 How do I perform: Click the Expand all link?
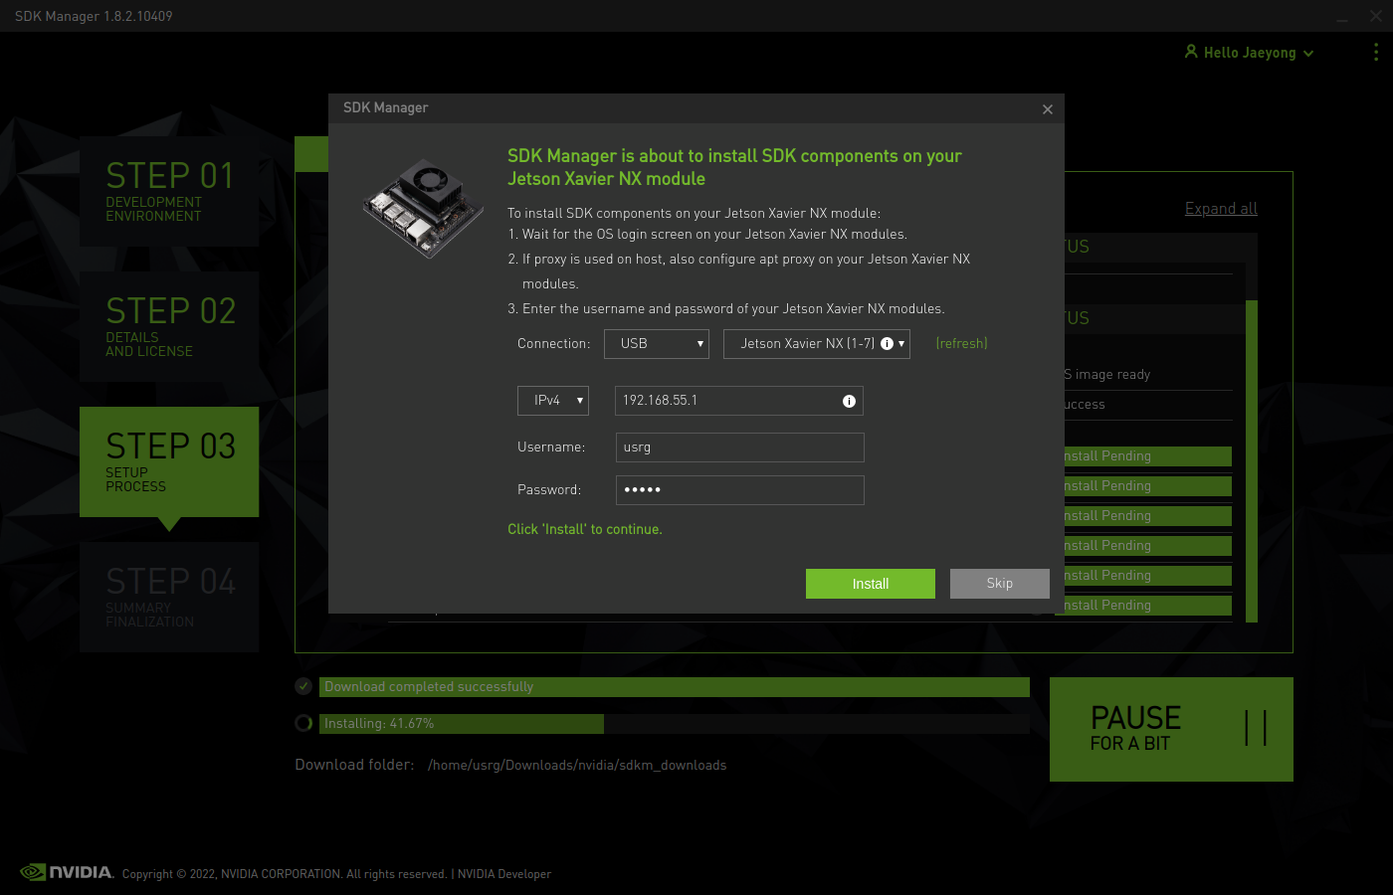click(1221, 208)
